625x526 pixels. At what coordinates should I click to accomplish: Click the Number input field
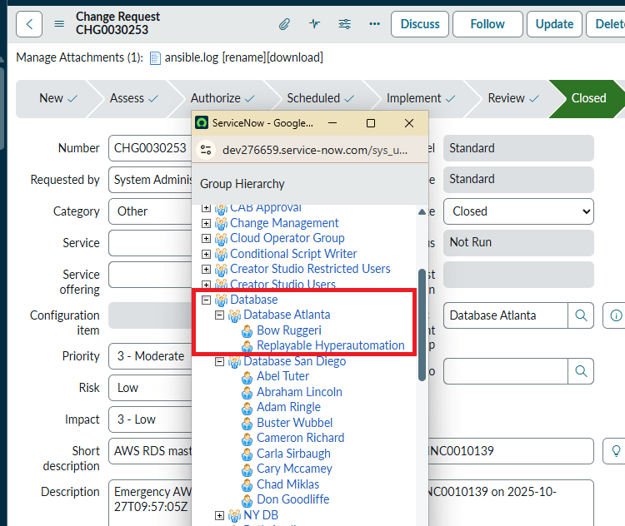[x=150, y=148]
